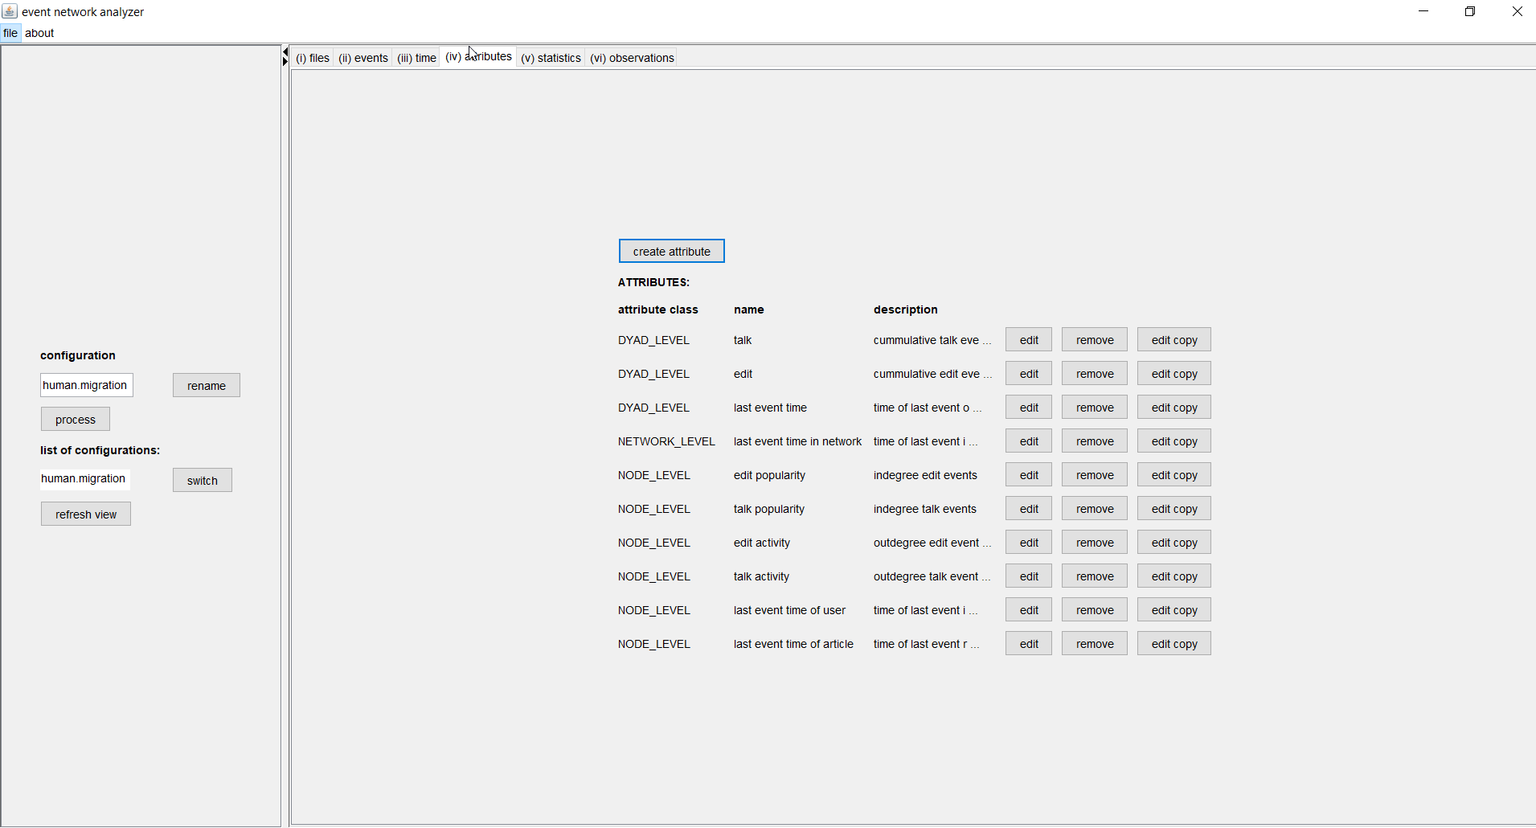Screen dimensions: 1536x828
Task: Edit the talk DYAD_LEVEL attribute
Action: (1029, 340)
